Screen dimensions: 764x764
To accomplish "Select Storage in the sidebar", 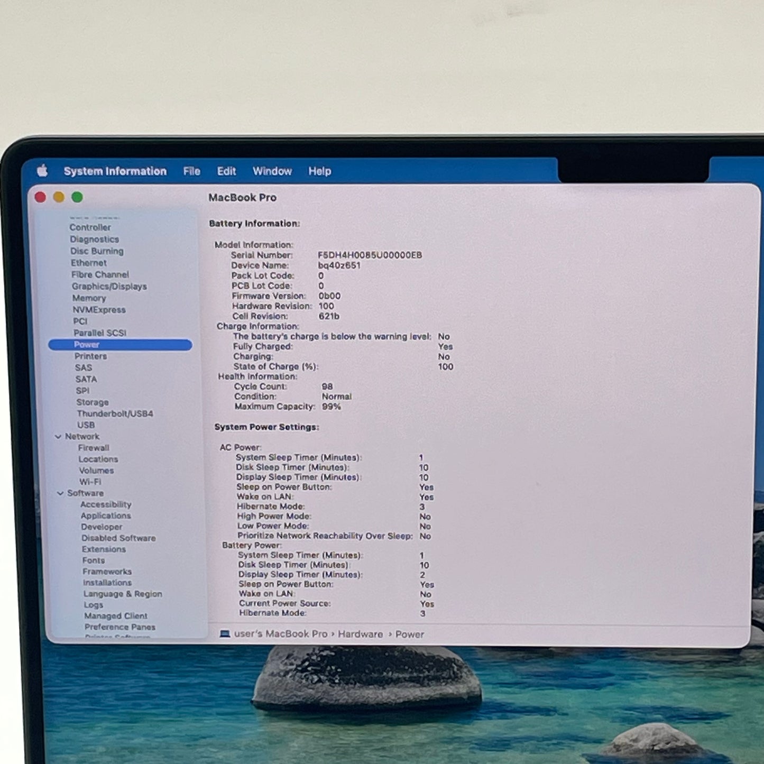I will [x=93, y=402].
